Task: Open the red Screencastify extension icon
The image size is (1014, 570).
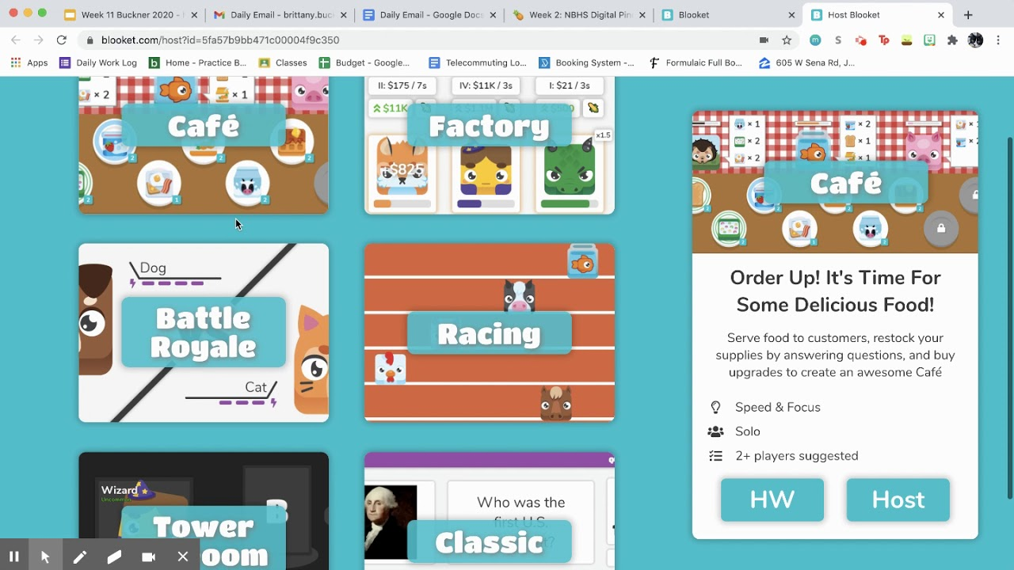Action: 861,40
